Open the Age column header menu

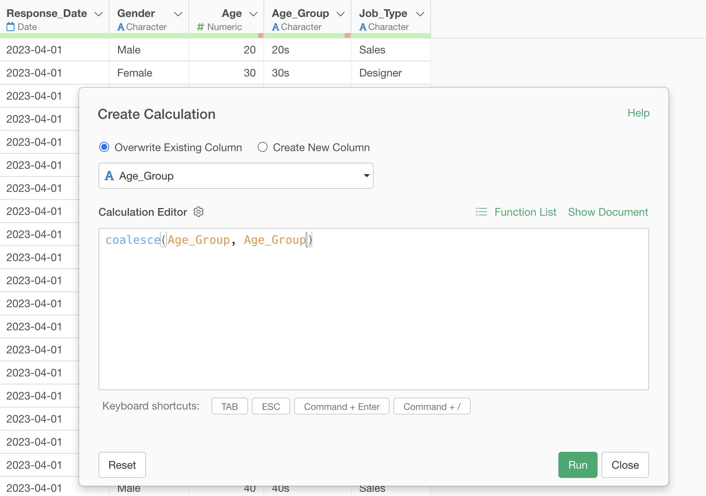[253, 14]
